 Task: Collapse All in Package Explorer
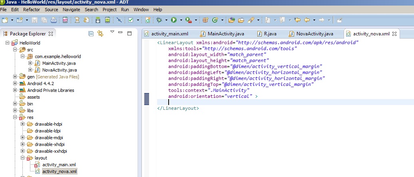coord(91,34)
